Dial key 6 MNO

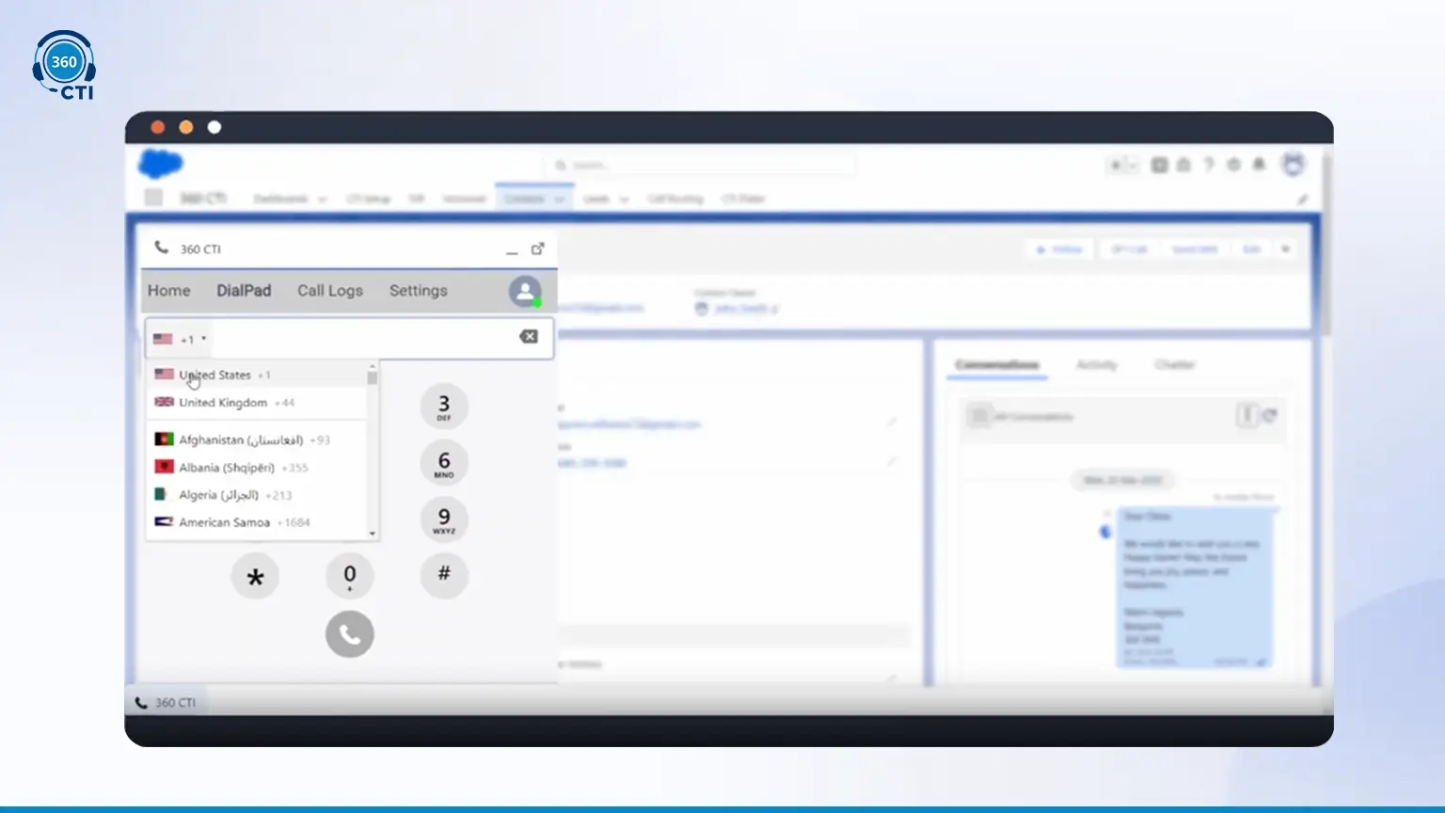[444, 463]
